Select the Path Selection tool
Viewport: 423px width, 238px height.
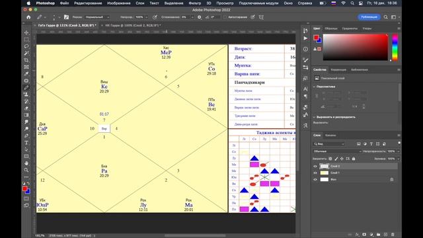click(26, 149)
